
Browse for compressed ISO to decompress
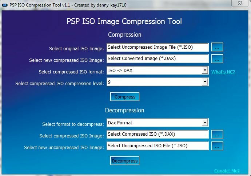tap(217, 134)
